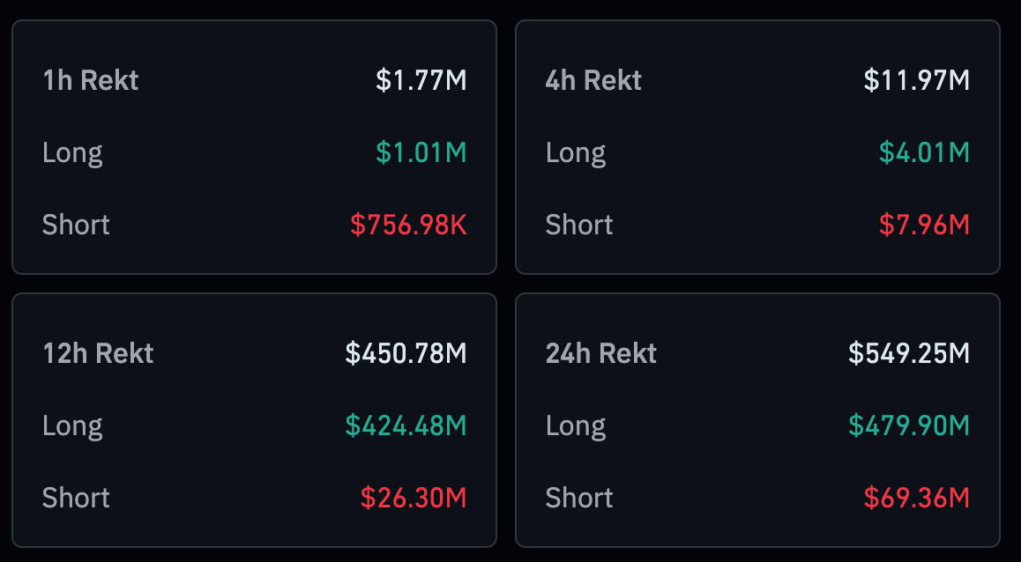Click the 24h Short value $69.36M
The width and height of the screenshot is (1021, 562).
click(x=917, y=499)
